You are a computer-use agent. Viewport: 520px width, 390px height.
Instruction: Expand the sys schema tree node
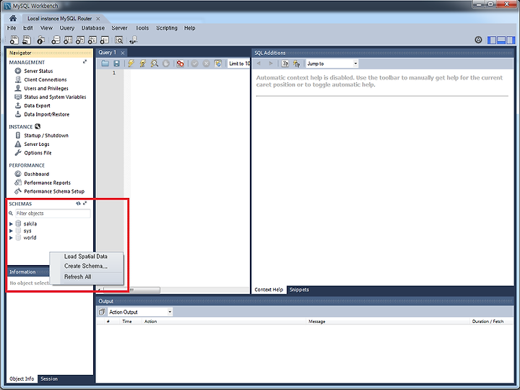click(11, 231)
